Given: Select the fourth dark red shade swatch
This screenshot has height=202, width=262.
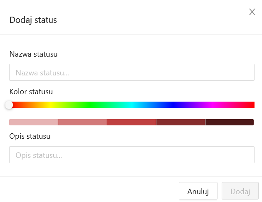Looking at the screenshot, I should click(x=180, y=122).
